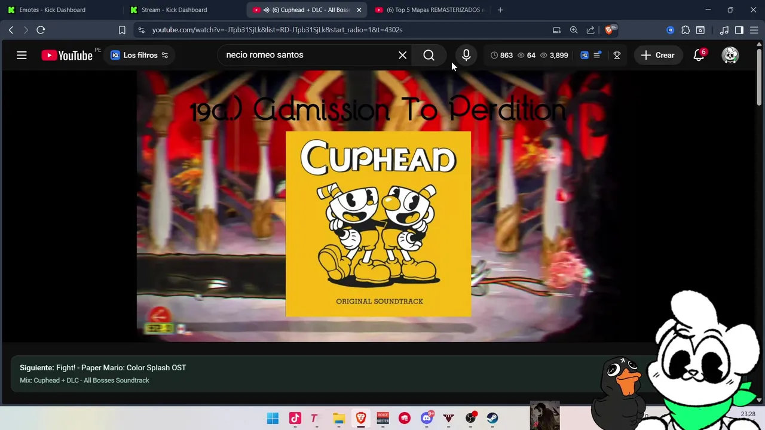
Task: Click the install/cast icon in address bar
Action: [556, 30]
